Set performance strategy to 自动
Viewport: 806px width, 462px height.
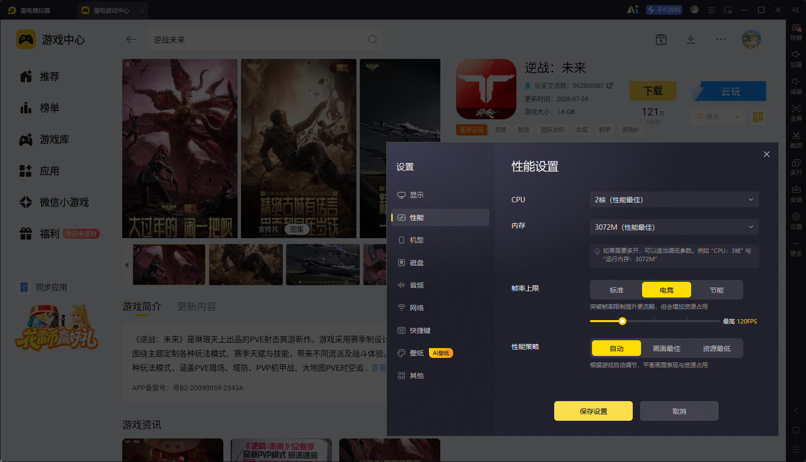617,349
